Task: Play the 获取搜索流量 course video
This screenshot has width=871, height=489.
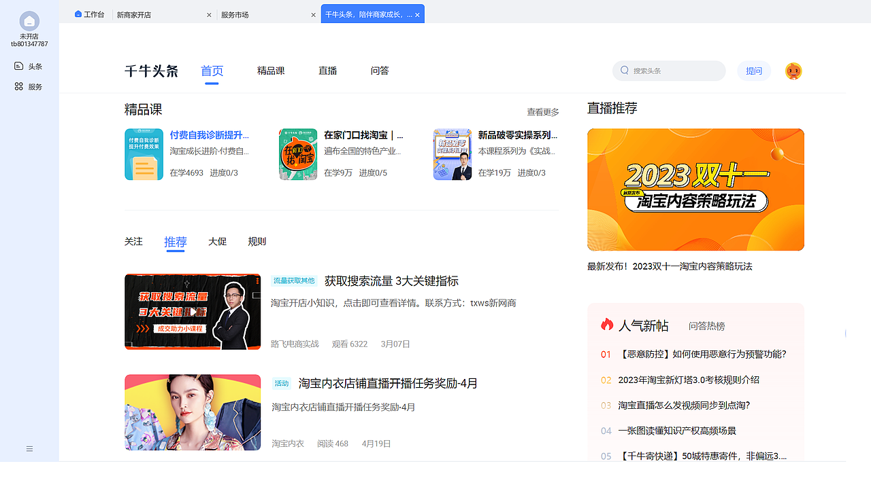Action: tap(193, 312)
